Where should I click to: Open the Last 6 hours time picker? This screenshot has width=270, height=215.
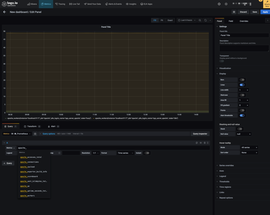187,20
